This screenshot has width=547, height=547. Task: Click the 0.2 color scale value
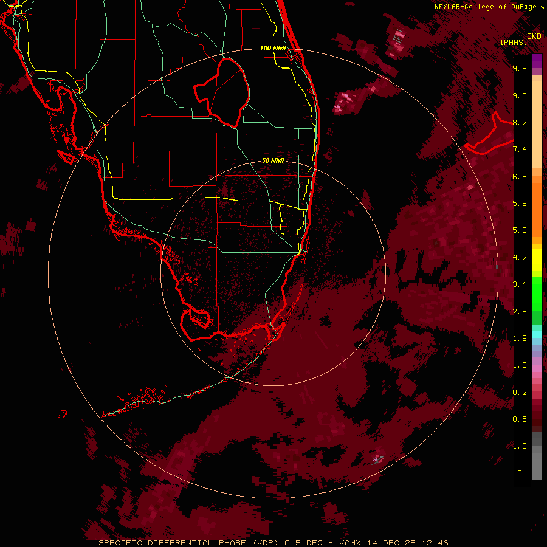(520, 393)
